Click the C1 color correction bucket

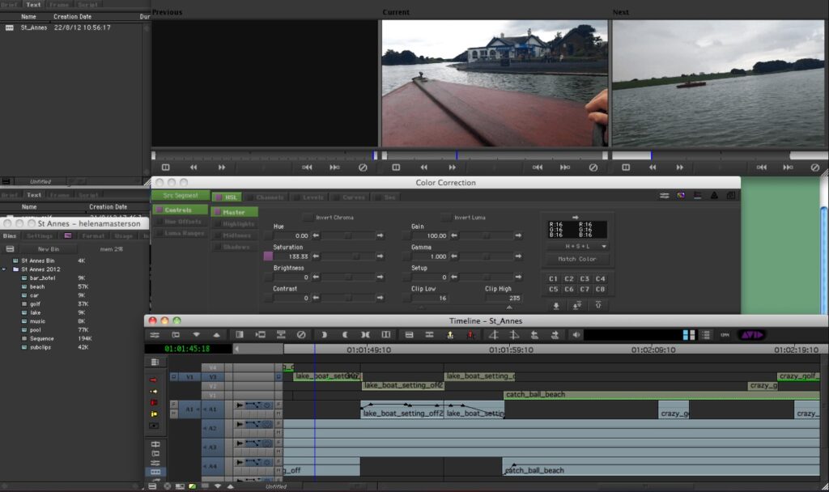tap(554, 279)
